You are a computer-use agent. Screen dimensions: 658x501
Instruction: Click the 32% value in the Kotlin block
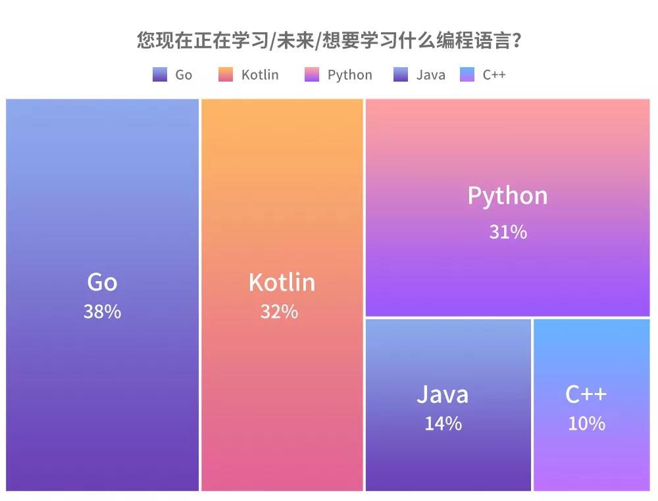pos(279,311)
